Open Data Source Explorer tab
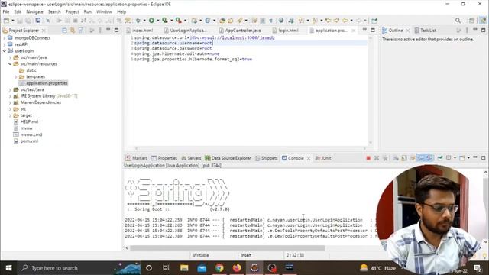Viewport: 489px width, 275px height. pyautogui.click(x=228, y=158)
